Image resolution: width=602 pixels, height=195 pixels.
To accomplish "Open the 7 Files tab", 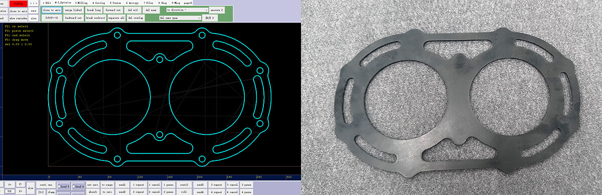I will (x=148, y=3).
